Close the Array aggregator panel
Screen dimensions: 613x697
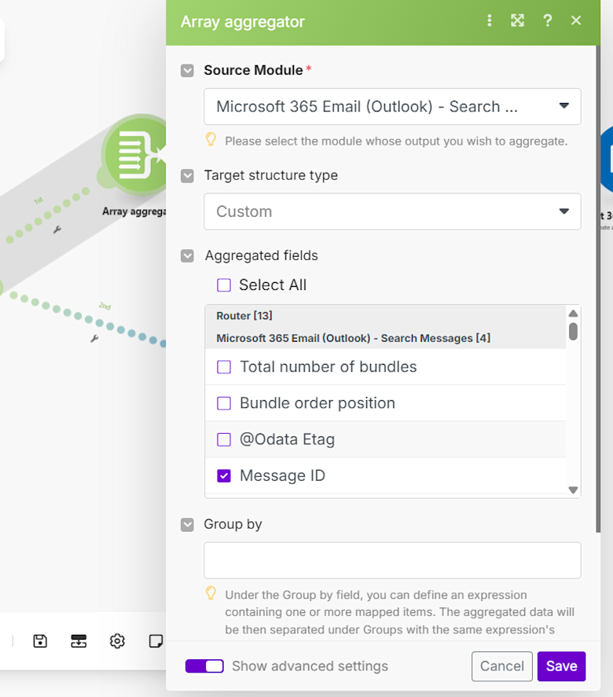coord(576,20)
